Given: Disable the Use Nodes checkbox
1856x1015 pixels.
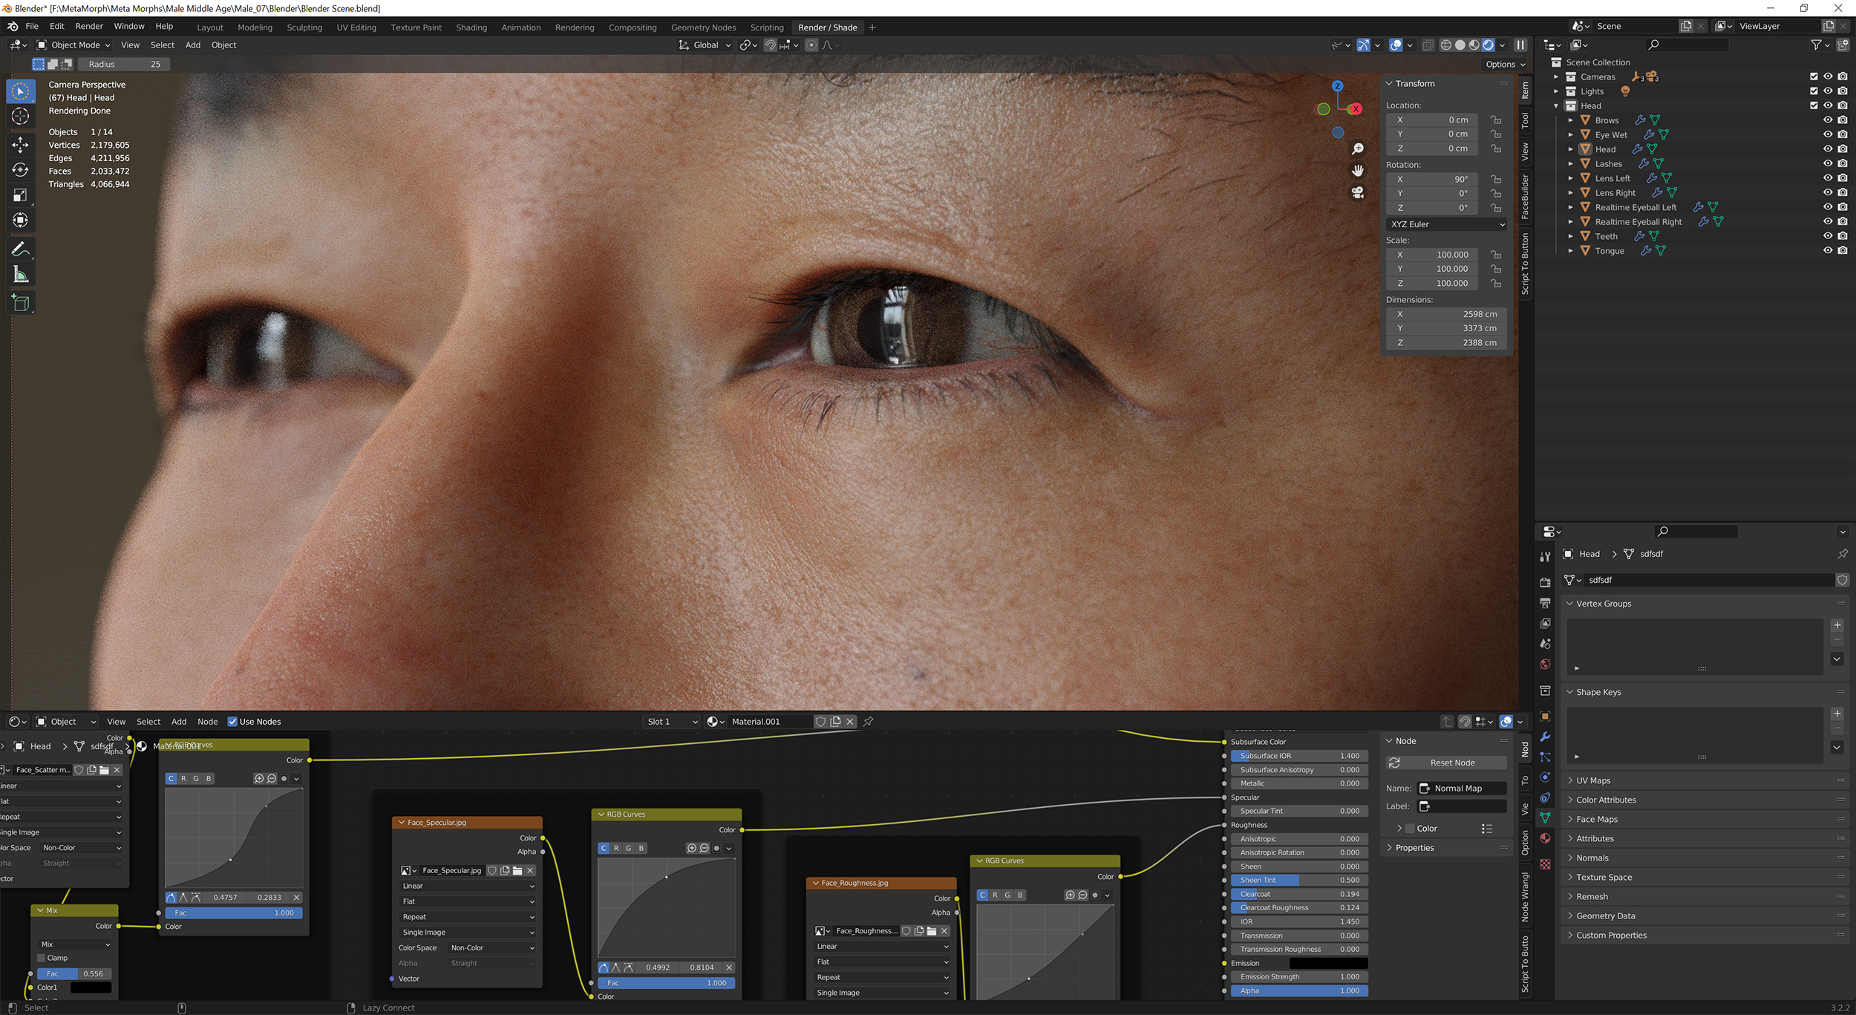Looking at the screenshot, I should click(232, 722).
